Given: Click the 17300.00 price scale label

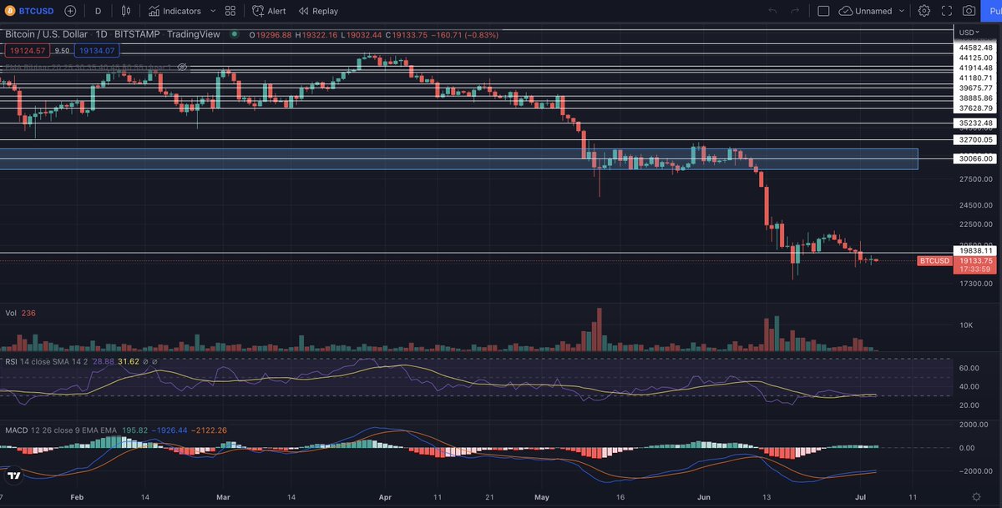Looking at the screenshot, I should 975,284.
